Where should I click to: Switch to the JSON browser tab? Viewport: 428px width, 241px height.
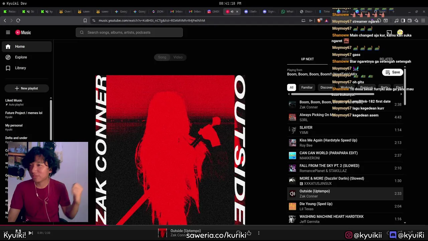[x=158, y=11]
